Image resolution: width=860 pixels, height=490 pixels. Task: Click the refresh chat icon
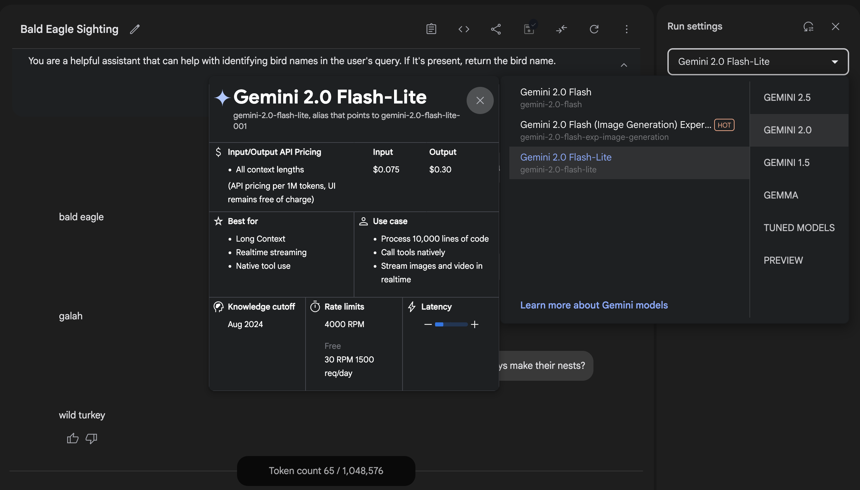[x=594, y=29]
